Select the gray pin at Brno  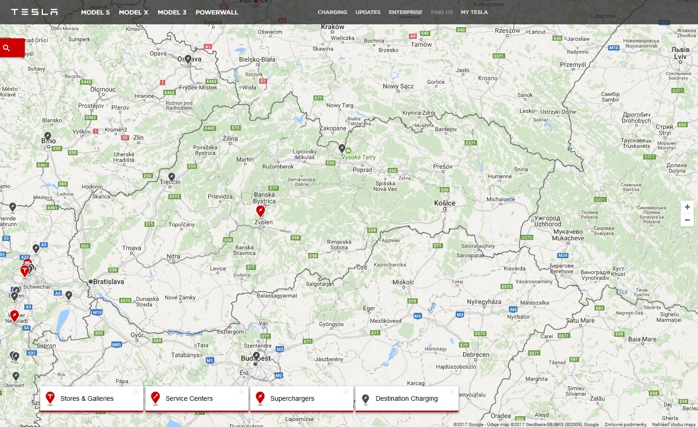48,136
